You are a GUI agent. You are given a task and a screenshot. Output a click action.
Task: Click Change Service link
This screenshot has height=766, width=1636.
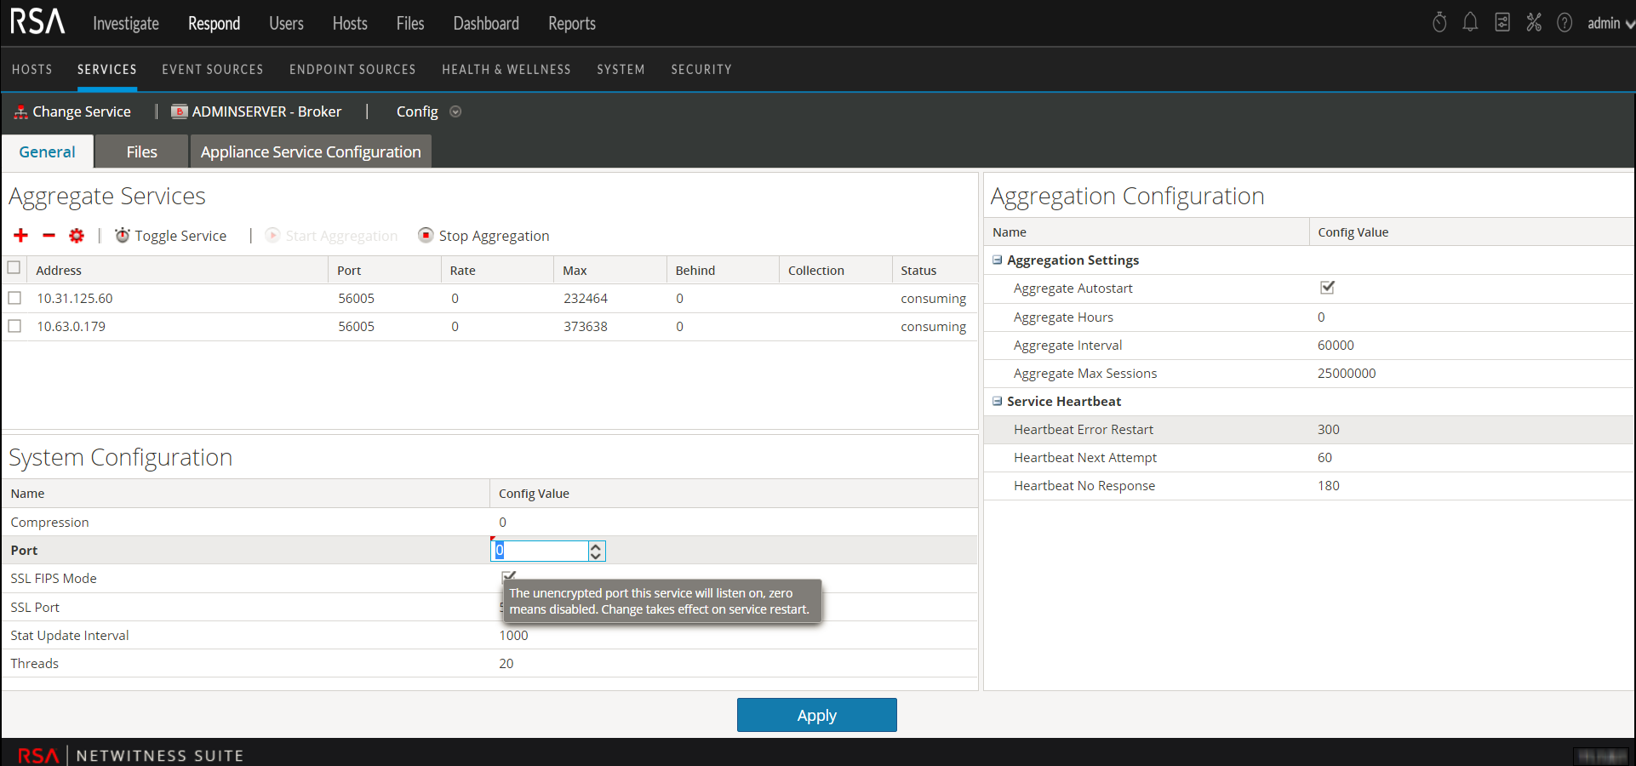[x=73, y=111]
